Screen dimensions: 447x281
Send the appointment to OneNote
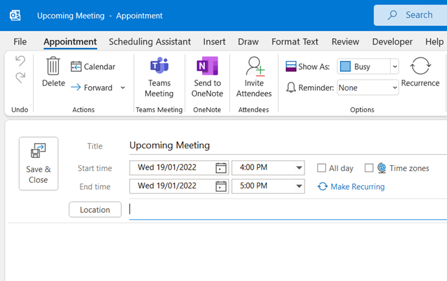click(207, 77)
